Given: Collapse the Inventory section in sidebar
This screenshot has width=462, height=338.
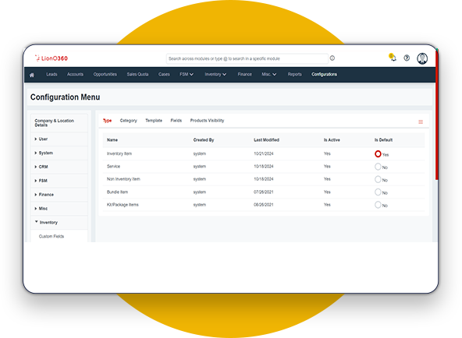Looking at the screenshot, I should pos(59,223).
